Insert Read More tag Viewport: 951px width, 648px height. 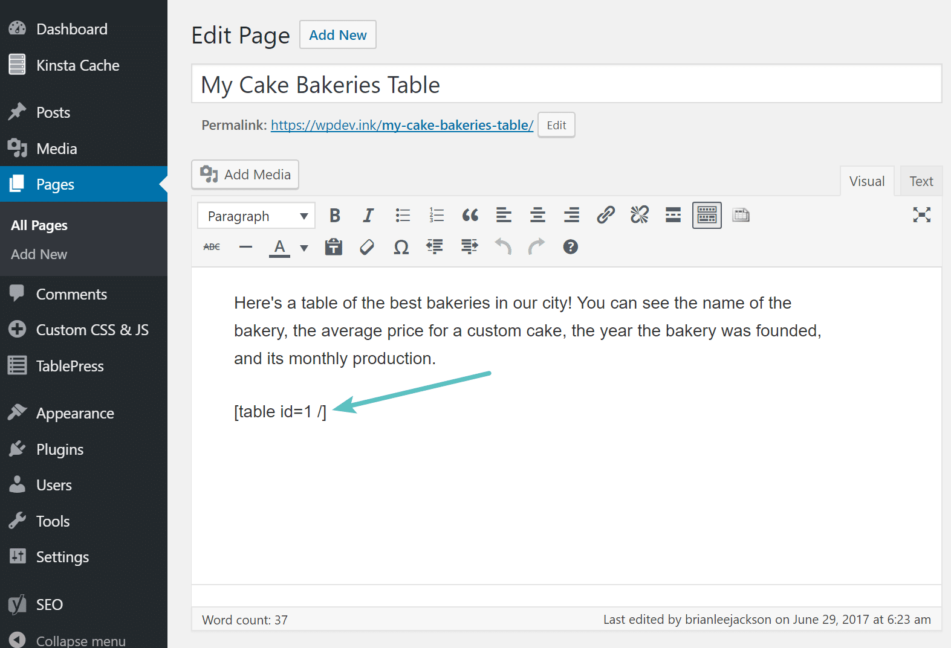point(673,216)
